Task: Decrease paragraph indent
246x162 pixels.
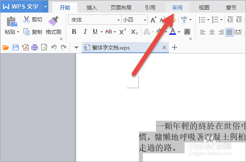Action: 230,20
